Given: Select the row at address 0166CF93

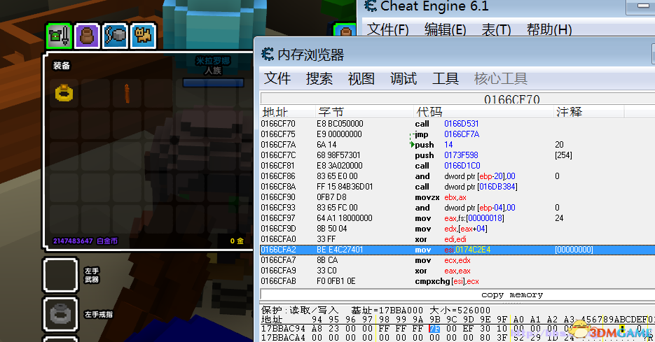Looking at the screenshot, I should [x=457, y=208].
